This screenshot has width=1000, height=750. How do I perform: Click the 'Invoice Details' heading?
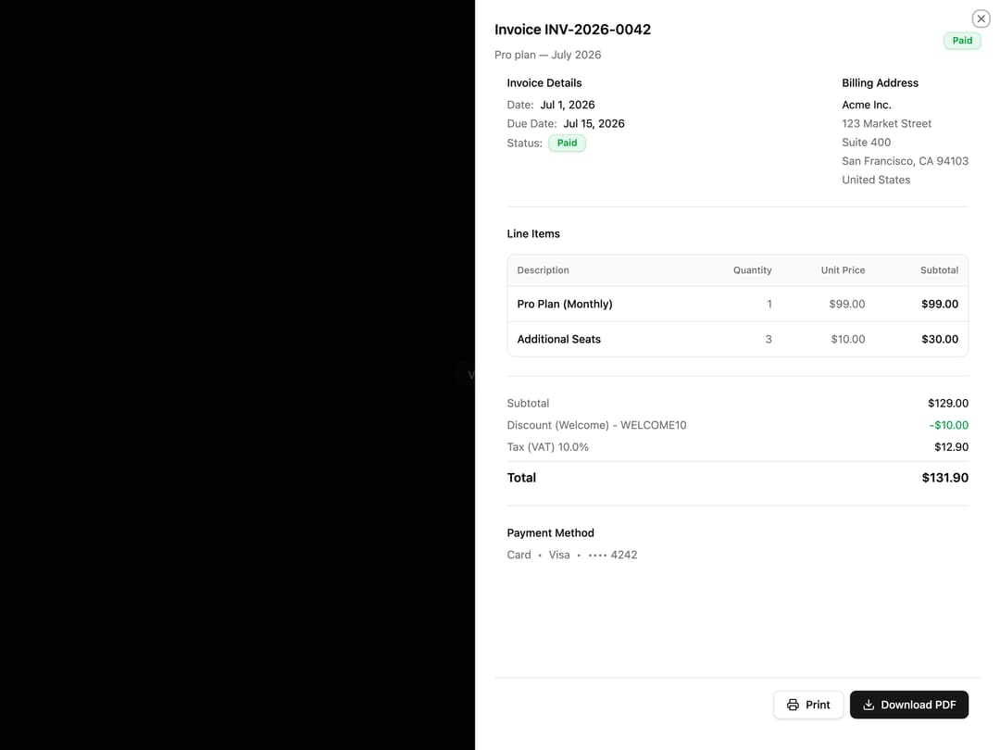[x=544, y=83]
